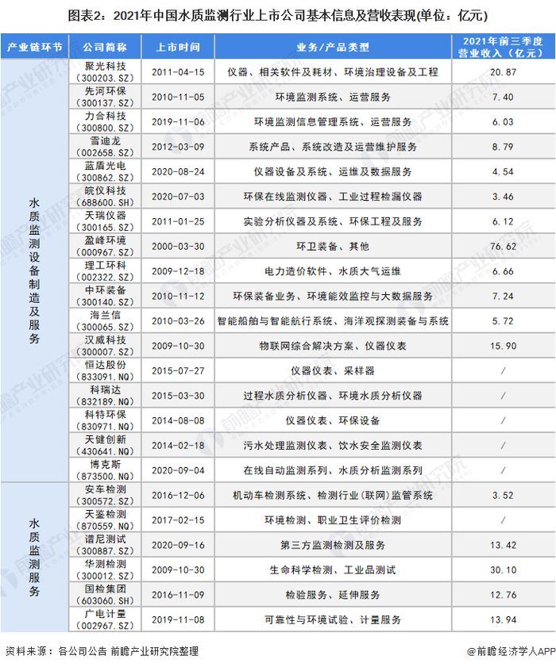Click business cell '生命科学检测、工业品测试'

click(333, 569)
